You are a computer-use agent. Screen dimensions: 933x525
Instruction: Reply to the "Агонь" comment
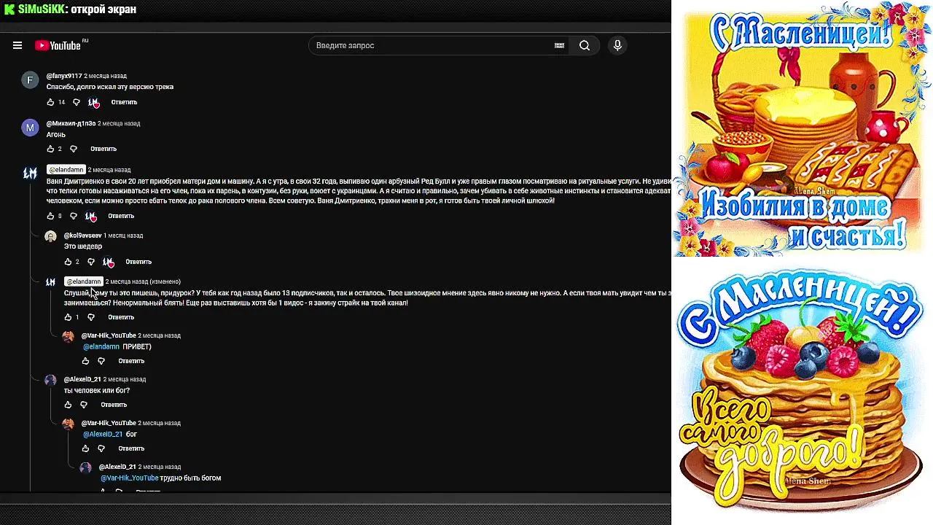pyautogui.click(x=104, y=149)
